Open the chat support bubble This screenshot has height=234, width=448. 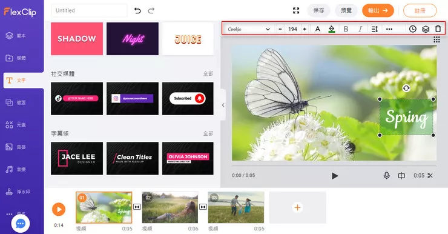[x=21, y=224]
